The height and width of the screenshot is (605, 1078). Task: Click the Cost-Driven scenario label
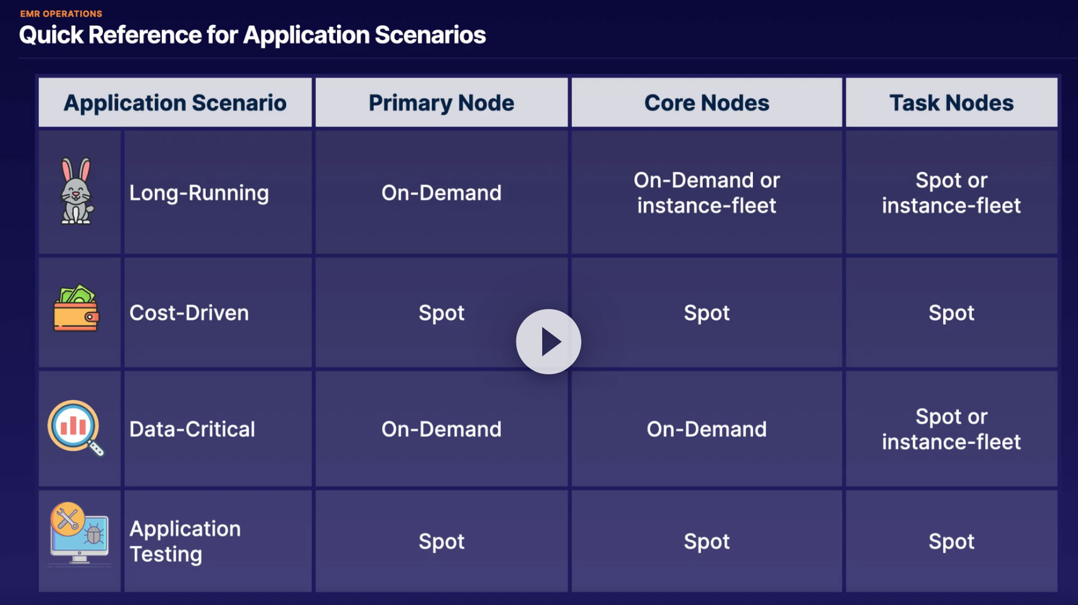[x=189, y=313]
